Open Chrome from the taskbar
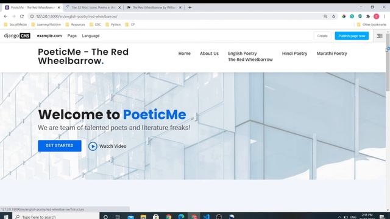390x219 pixels. (169, 217)
